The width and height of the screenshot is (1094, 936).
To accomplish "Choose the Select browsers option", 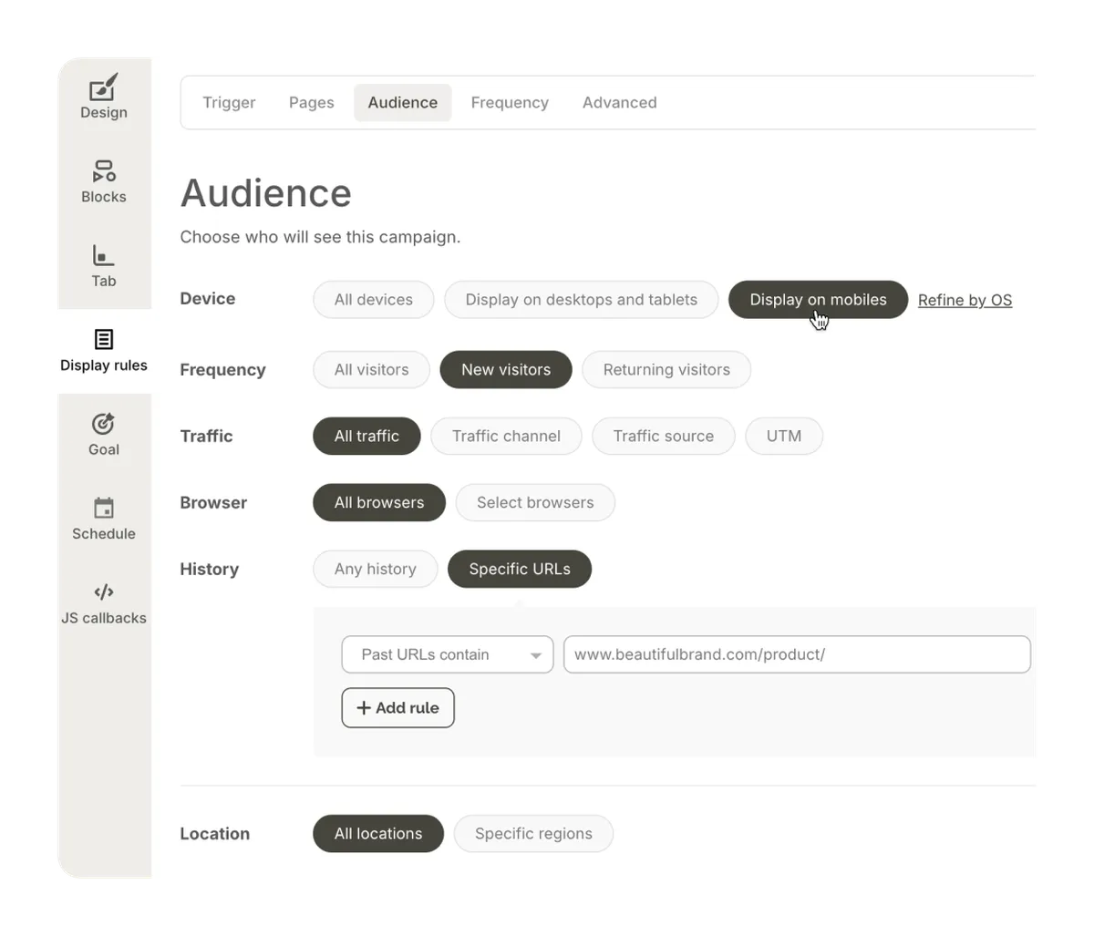I will pyautogui.click(x=535, y=503).
